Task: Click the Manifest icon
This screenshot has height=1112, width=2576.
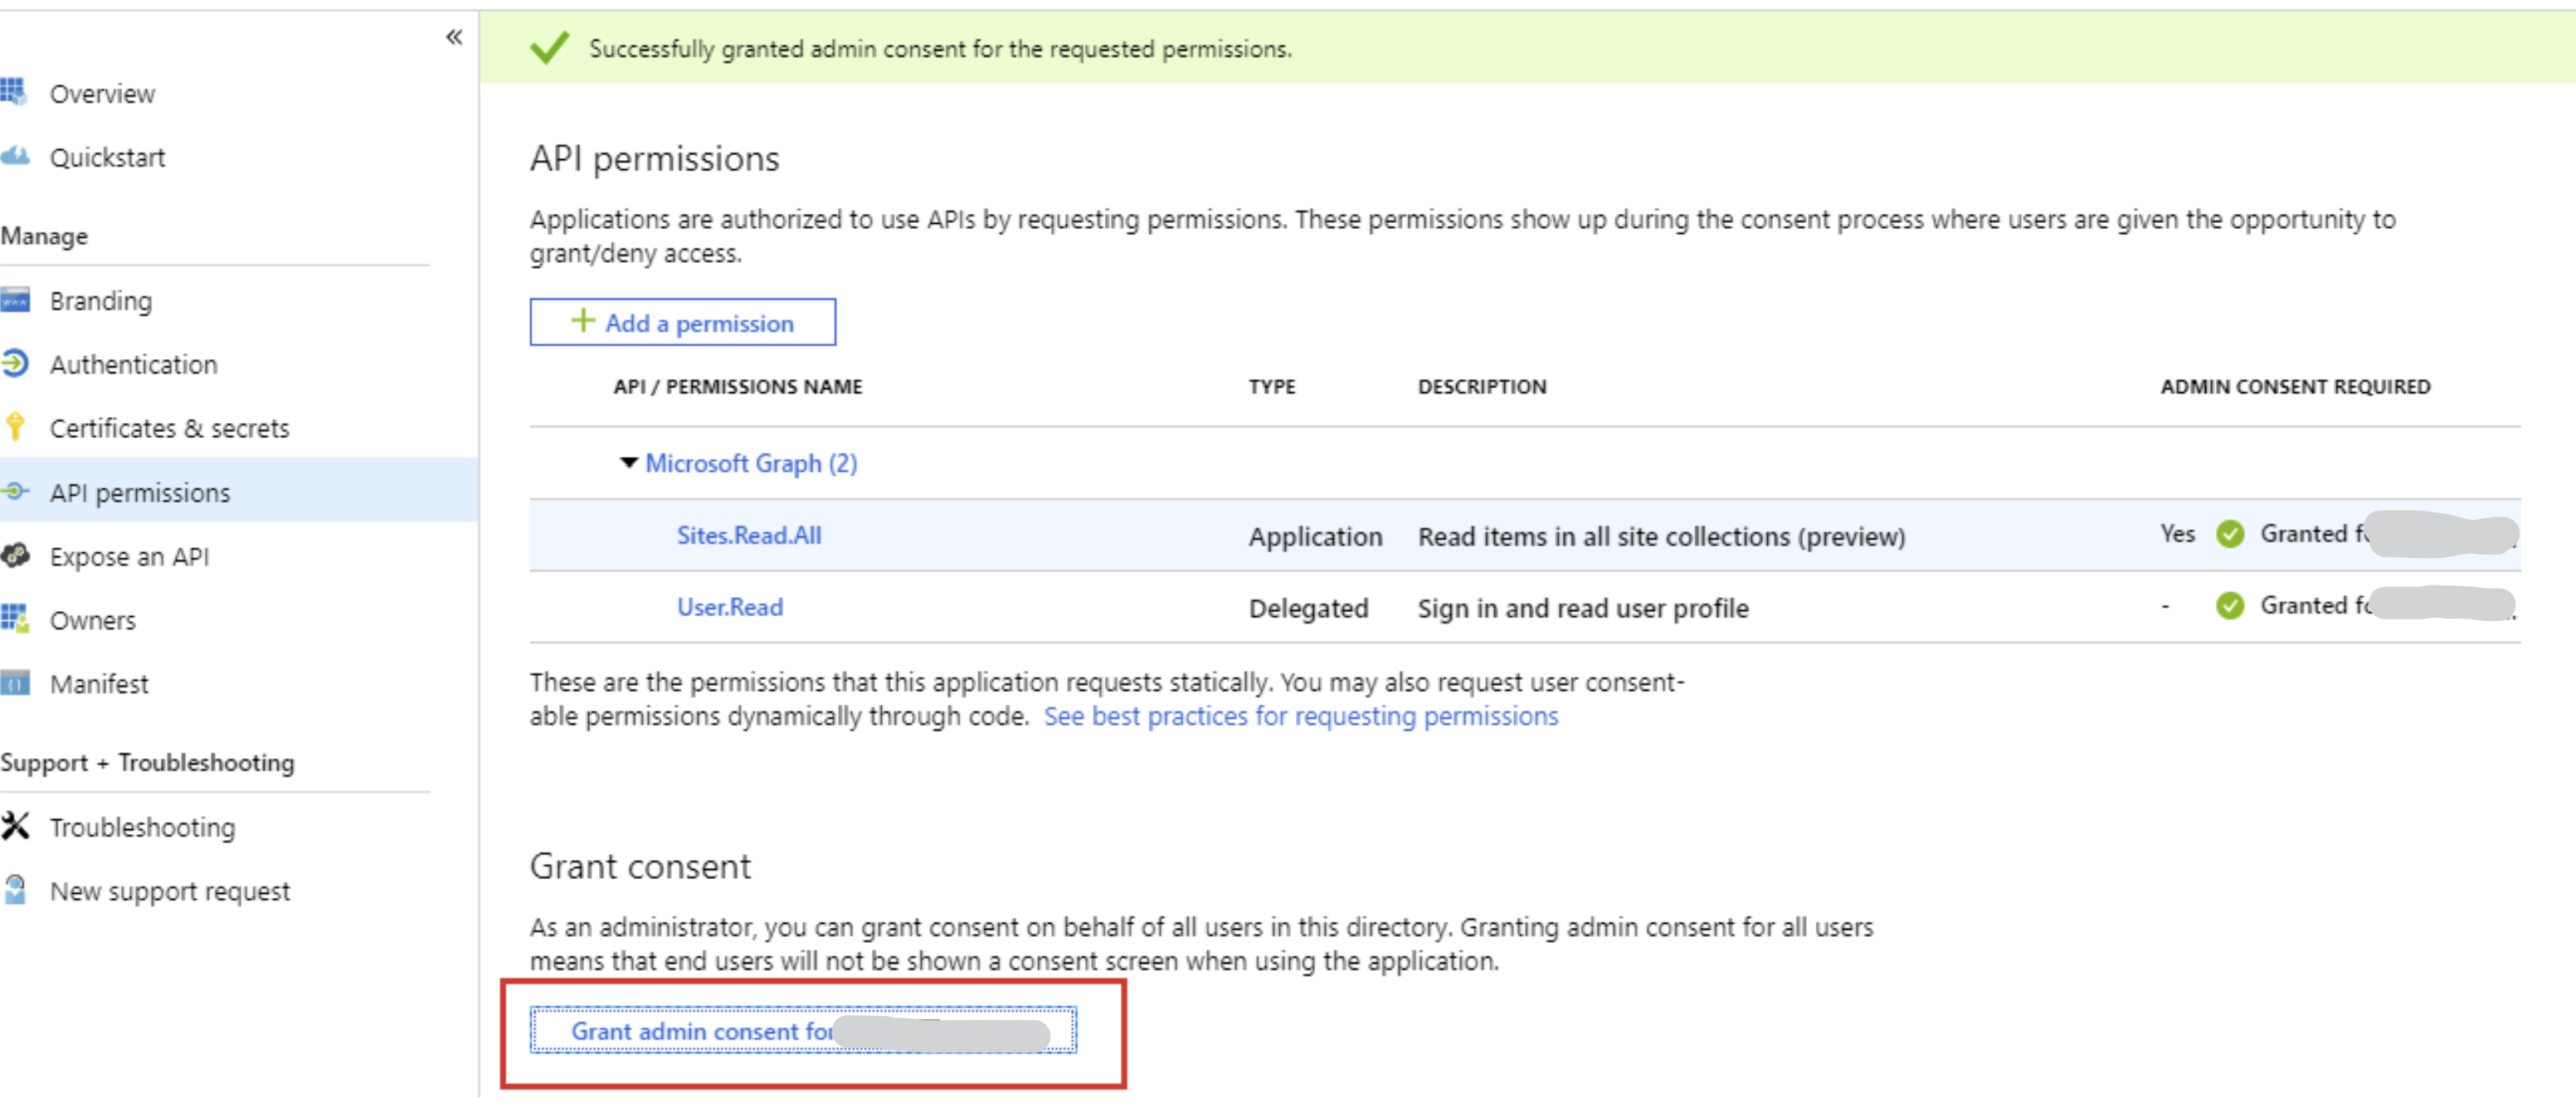Action: tap(15, 683)
